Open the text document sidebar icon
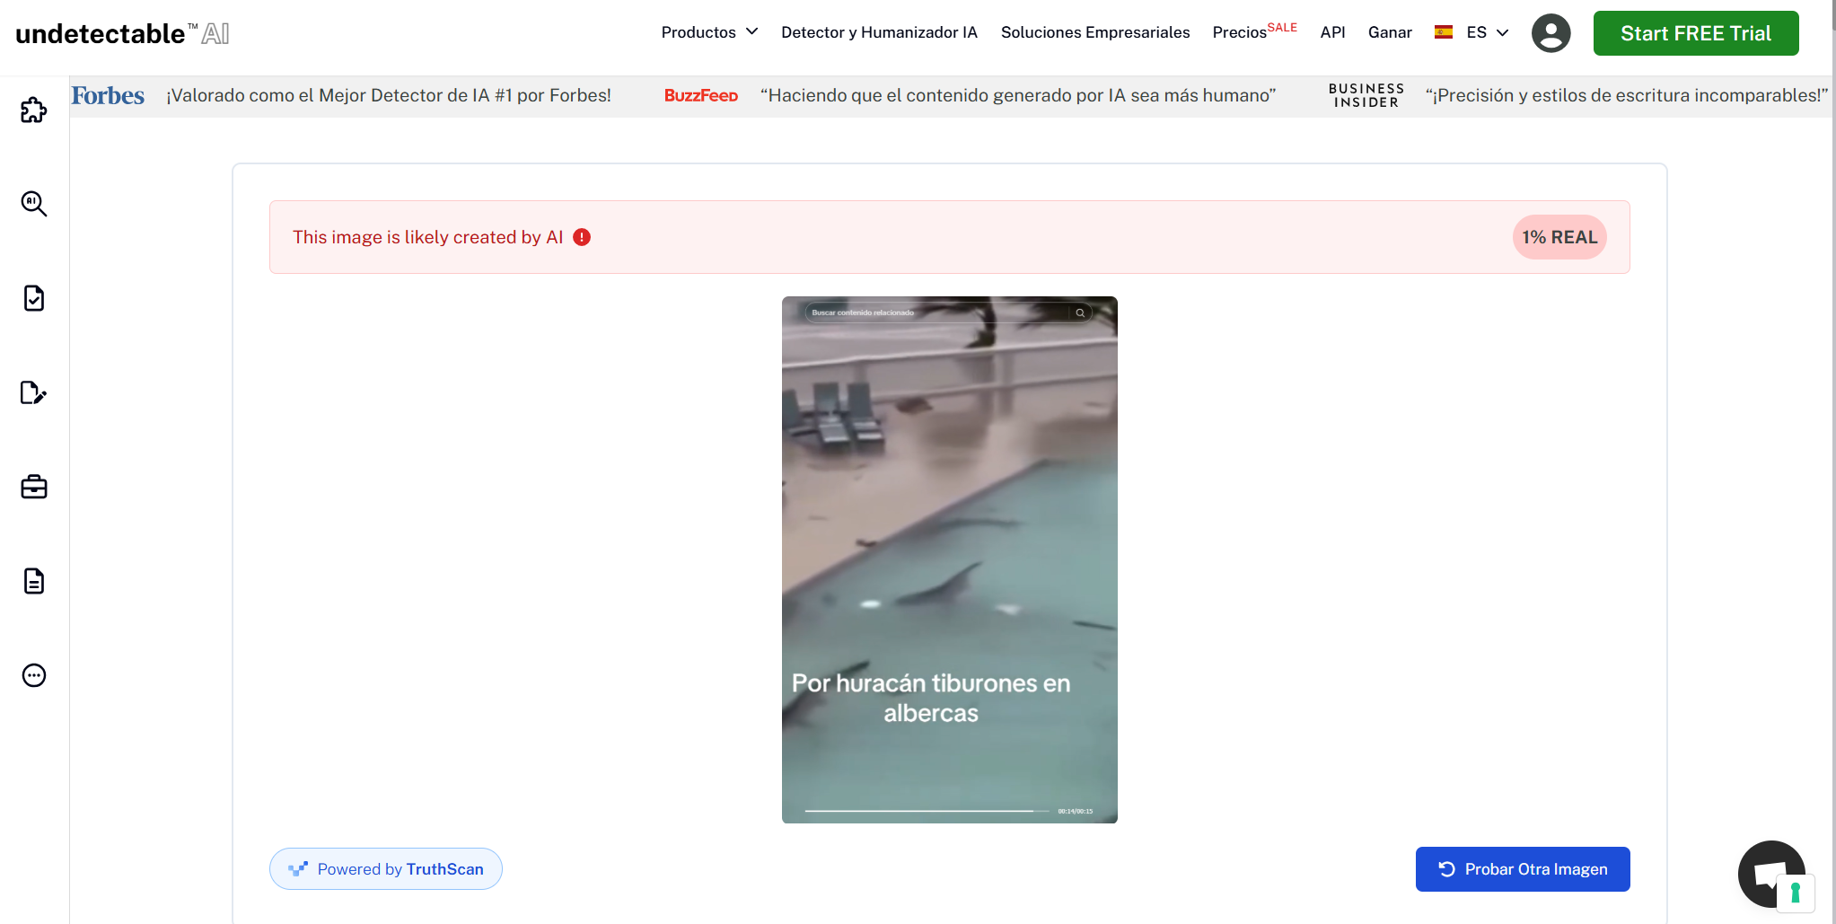This screenshot has width=1836, height=924. (33, 581)
